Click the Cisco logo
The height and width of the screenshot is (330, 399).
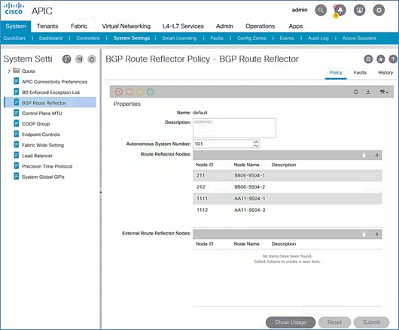(14, 9)
